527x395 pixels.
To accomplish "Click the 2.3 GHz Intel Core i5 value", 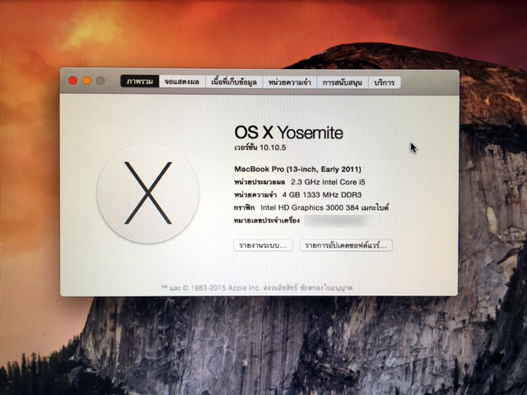I will point(328,182).
